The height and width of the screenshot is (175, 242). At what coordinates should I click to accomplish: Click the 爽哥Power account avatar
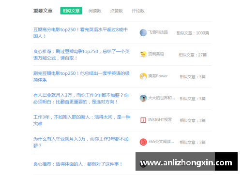143,76
